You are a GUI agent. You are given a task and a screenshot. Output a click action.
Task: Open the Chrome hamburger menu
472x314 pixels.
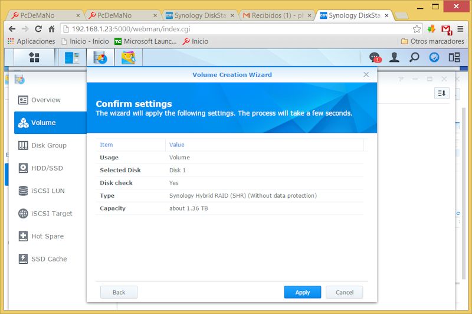click(460, 29)
